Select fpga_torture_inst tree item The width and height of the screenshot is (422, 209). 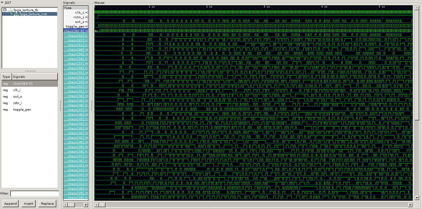pyautogui.click(x=33, y=14)
